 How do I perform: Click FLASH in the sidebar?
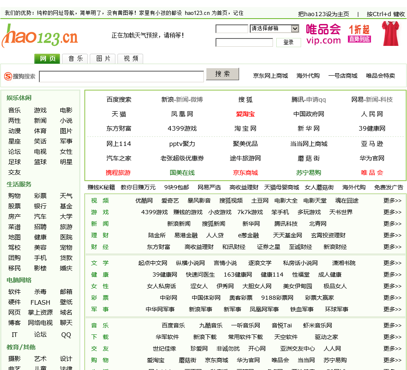[40, 303]
